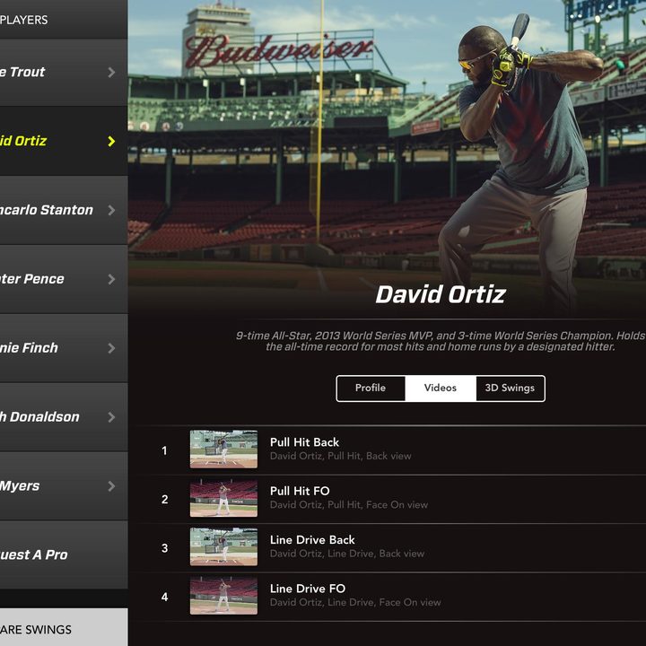Viewport: 646px width, 646px height.
Task: Select Finch in the players list
Action: click(x=29, y=348)
